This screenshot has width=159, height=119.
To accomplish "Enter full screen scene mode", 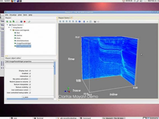I will (x=90, y=22).
